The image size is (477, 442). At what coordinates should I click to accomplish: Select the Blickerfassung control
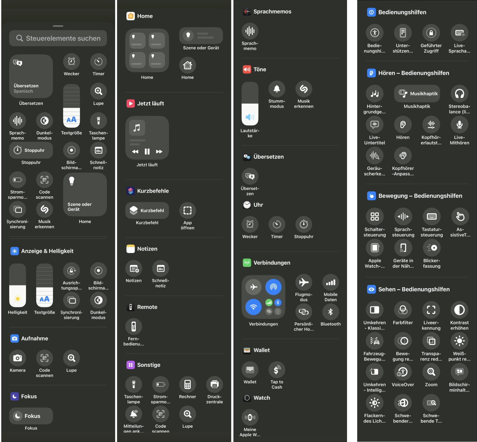pyautogui.click(x=431, y=248)
